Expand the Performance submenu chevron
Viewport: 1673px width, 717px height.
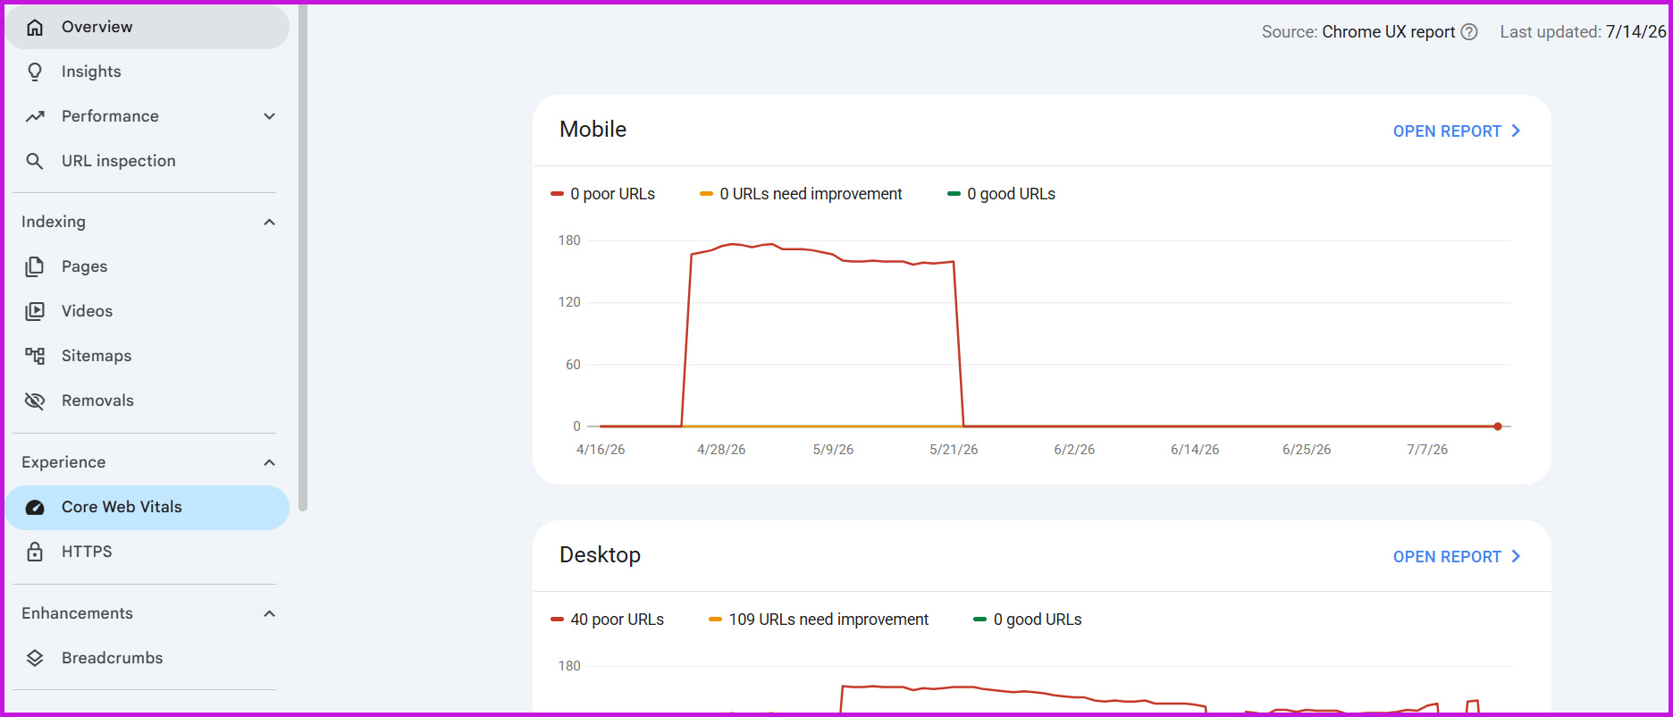[x=269, y=116]
